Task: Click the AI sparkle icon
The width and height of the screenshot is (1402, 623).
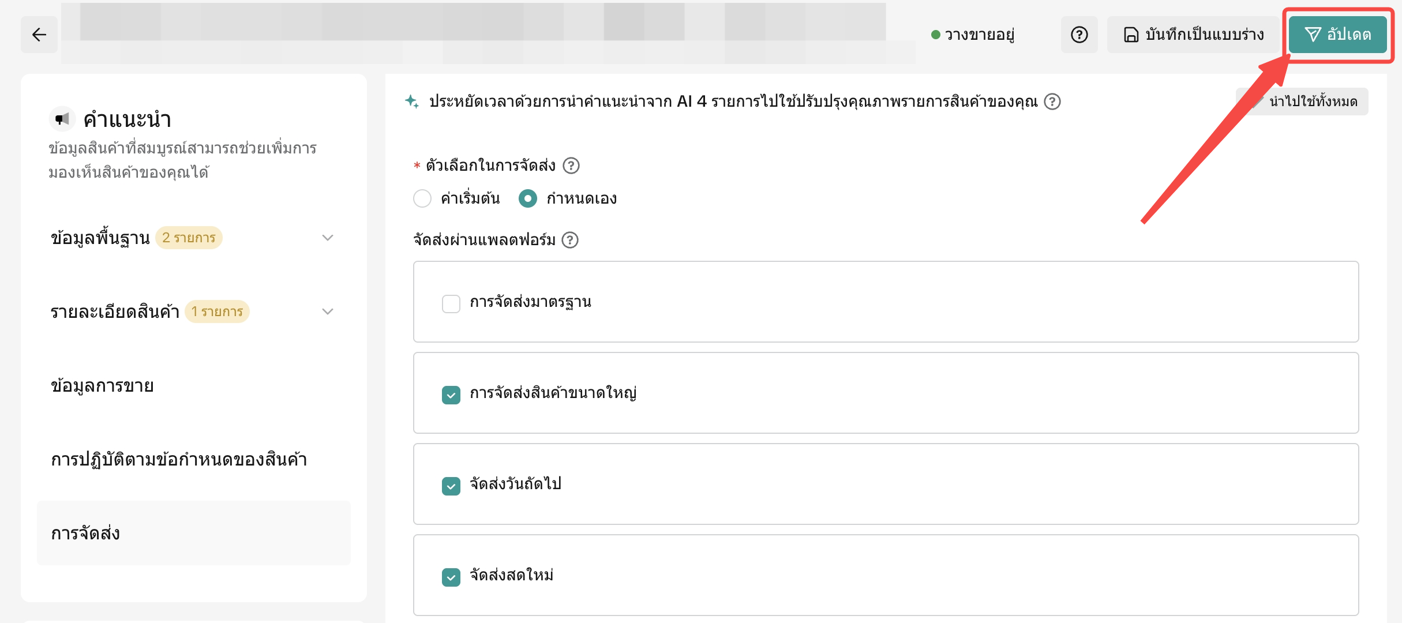Action: click(x=412, y=102)
